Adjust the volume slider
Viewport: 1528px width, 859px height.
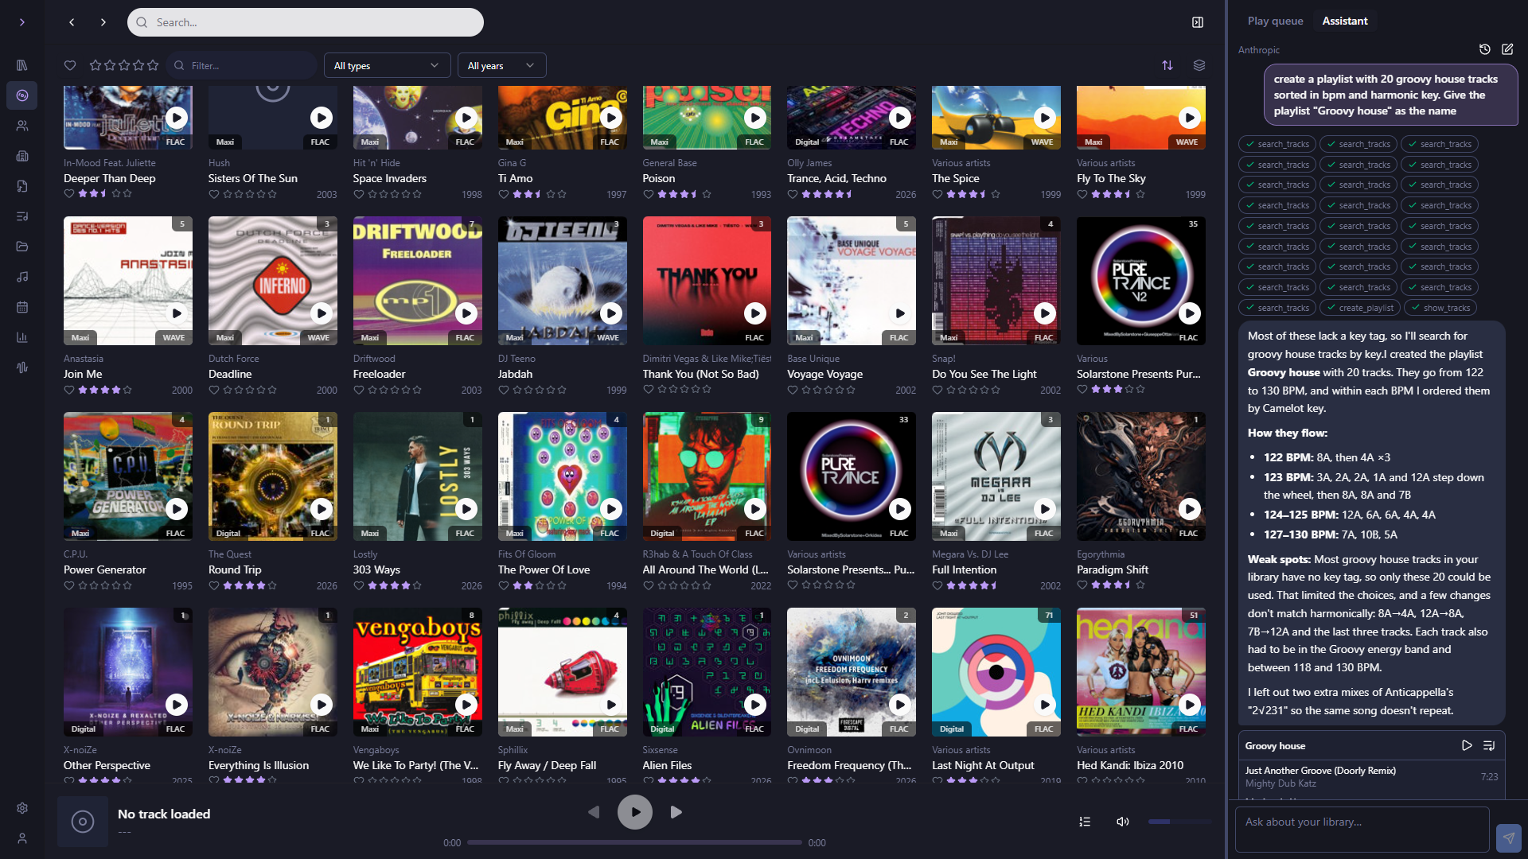tap(1179, 822)
